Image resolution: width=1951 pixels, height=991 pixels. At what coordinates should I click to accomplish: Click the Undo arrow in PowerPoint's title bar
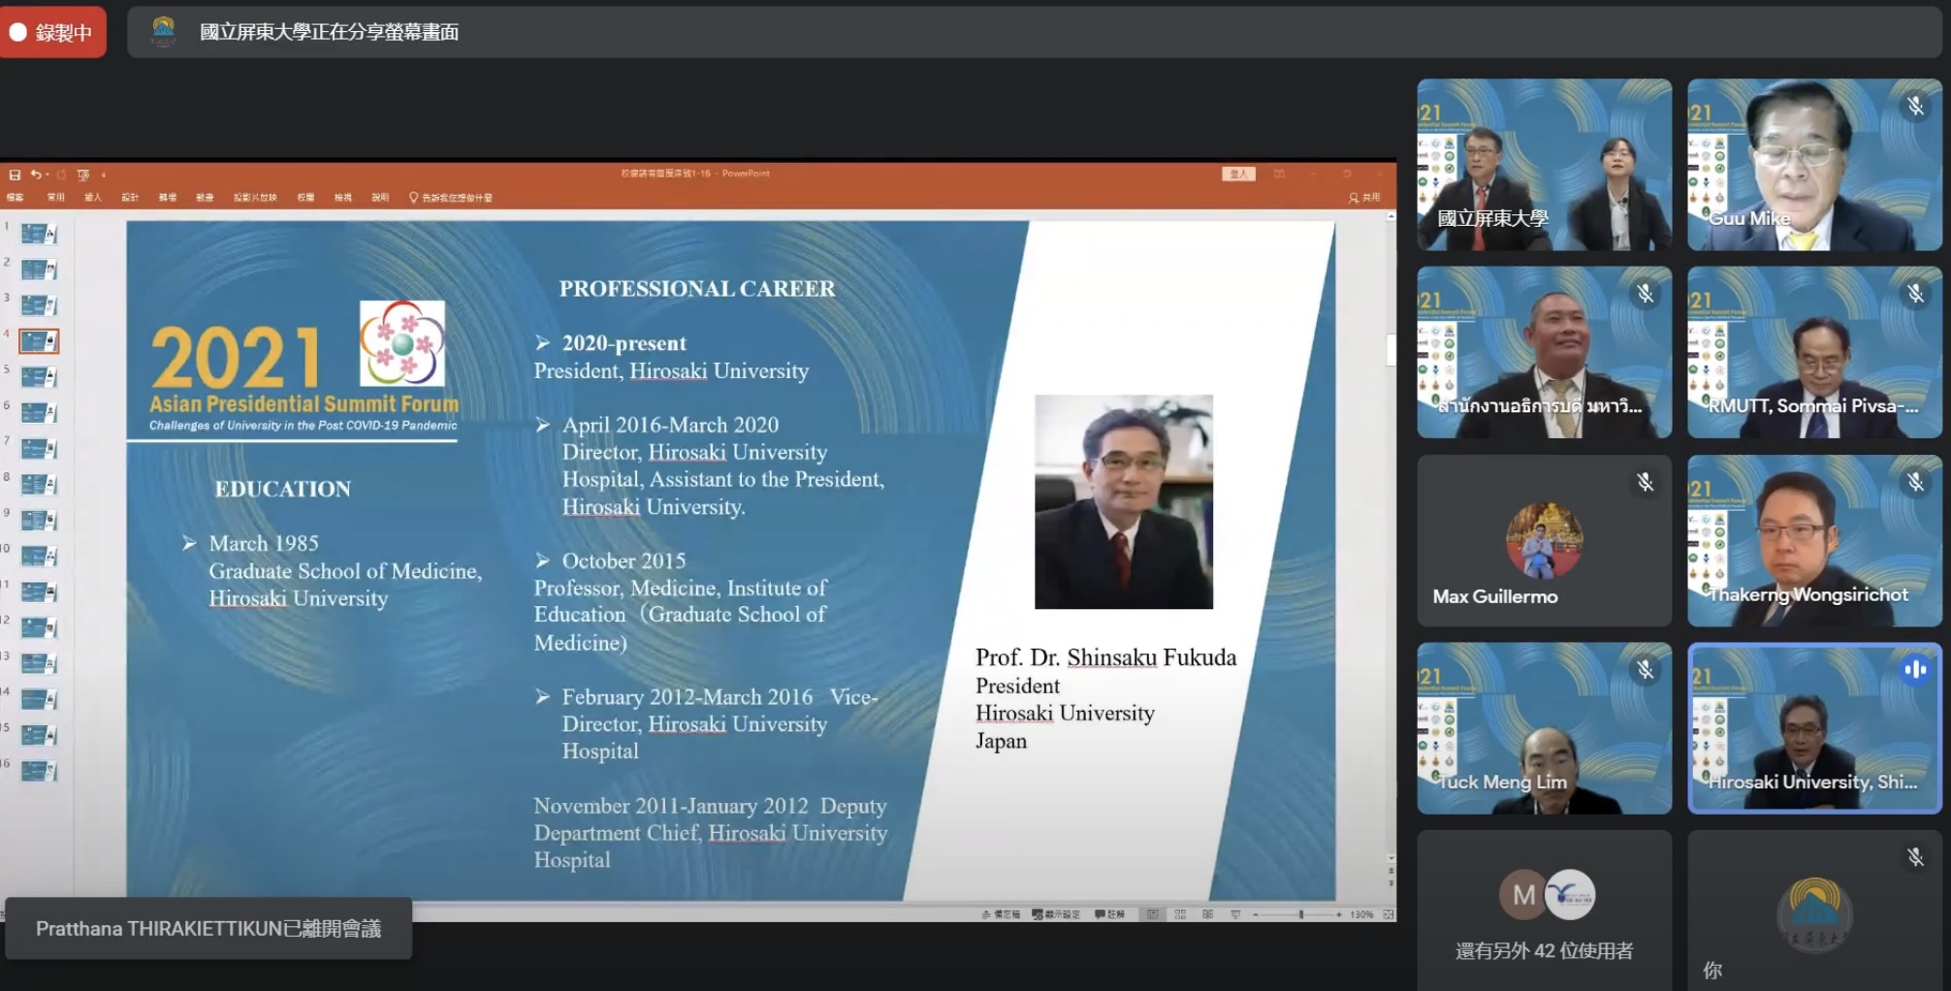(35, 175)
